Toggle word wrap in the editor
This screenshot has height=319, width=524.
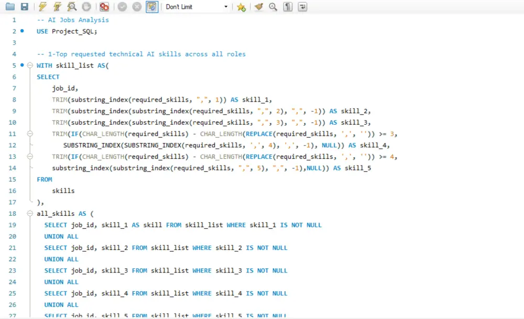[302, 6]
